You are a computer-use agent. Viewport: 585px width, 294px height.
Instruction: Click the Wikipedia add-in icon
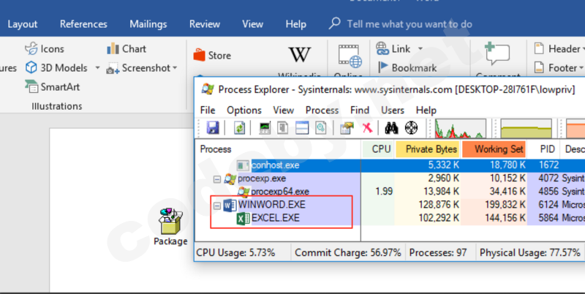coord(300,55)
